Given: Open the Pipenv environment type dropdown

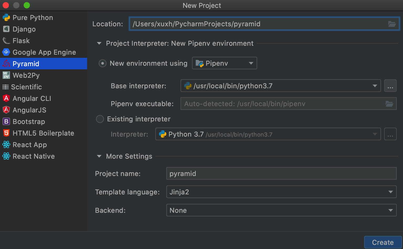Looking at the screenshot, I should coord(225,63).
